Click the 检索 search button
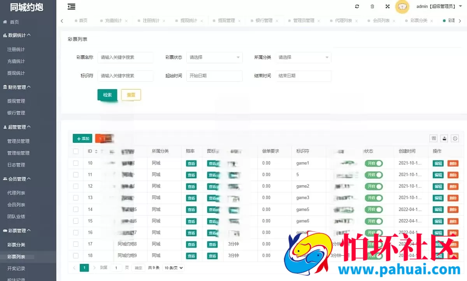 [107, 95]
